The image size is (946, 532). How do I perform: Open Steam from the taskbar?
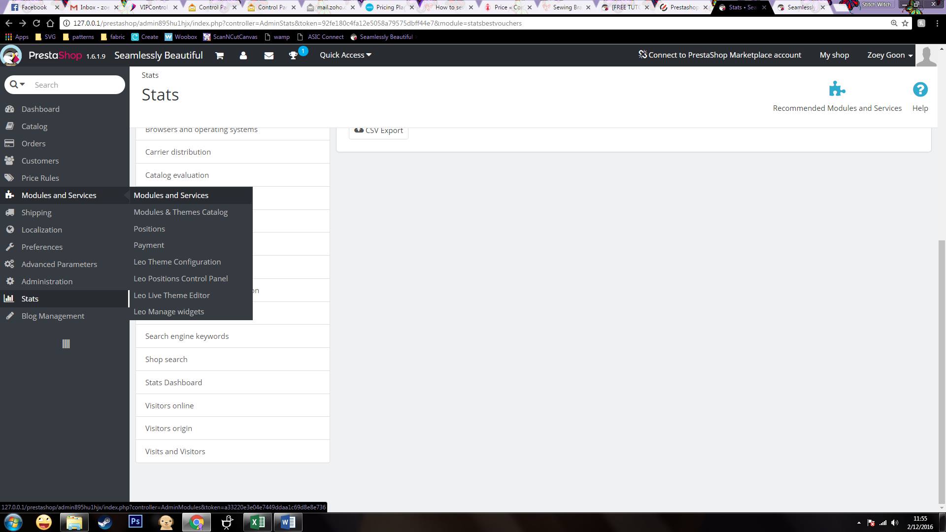click(105, 522)
